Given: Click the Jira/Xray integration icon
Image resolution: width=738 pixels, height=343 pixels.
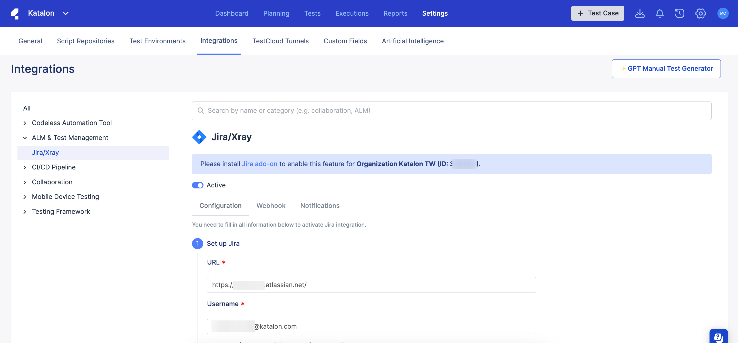Looking at the screenshot, I should (x=199, y=137).
